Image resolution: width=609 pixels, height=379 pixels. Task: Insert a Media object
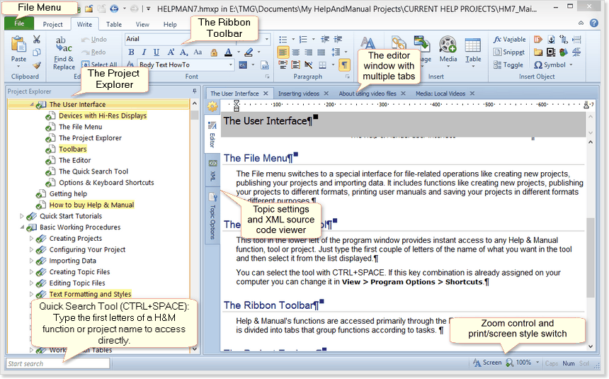[x=448, y=49]
